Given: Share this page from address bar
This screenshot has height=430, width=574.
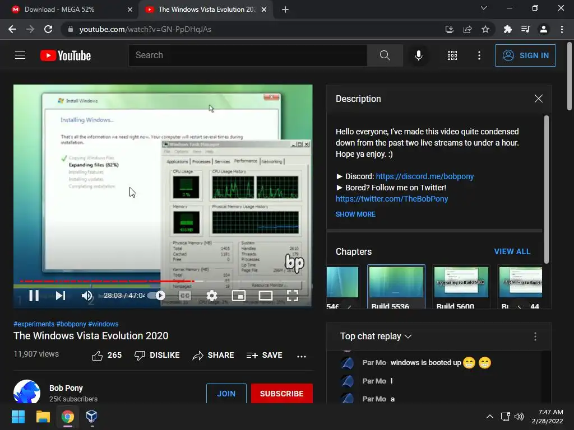Looking at the screenshot, I should pyautogui.click(x=467, y=29).
